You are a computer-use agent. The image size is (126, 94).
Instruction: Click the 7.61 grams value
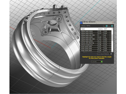tap(100, 39)
